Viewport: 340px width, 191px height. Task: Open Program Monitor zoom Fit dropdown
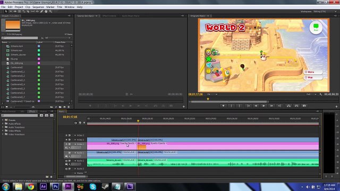pos(212,94)
